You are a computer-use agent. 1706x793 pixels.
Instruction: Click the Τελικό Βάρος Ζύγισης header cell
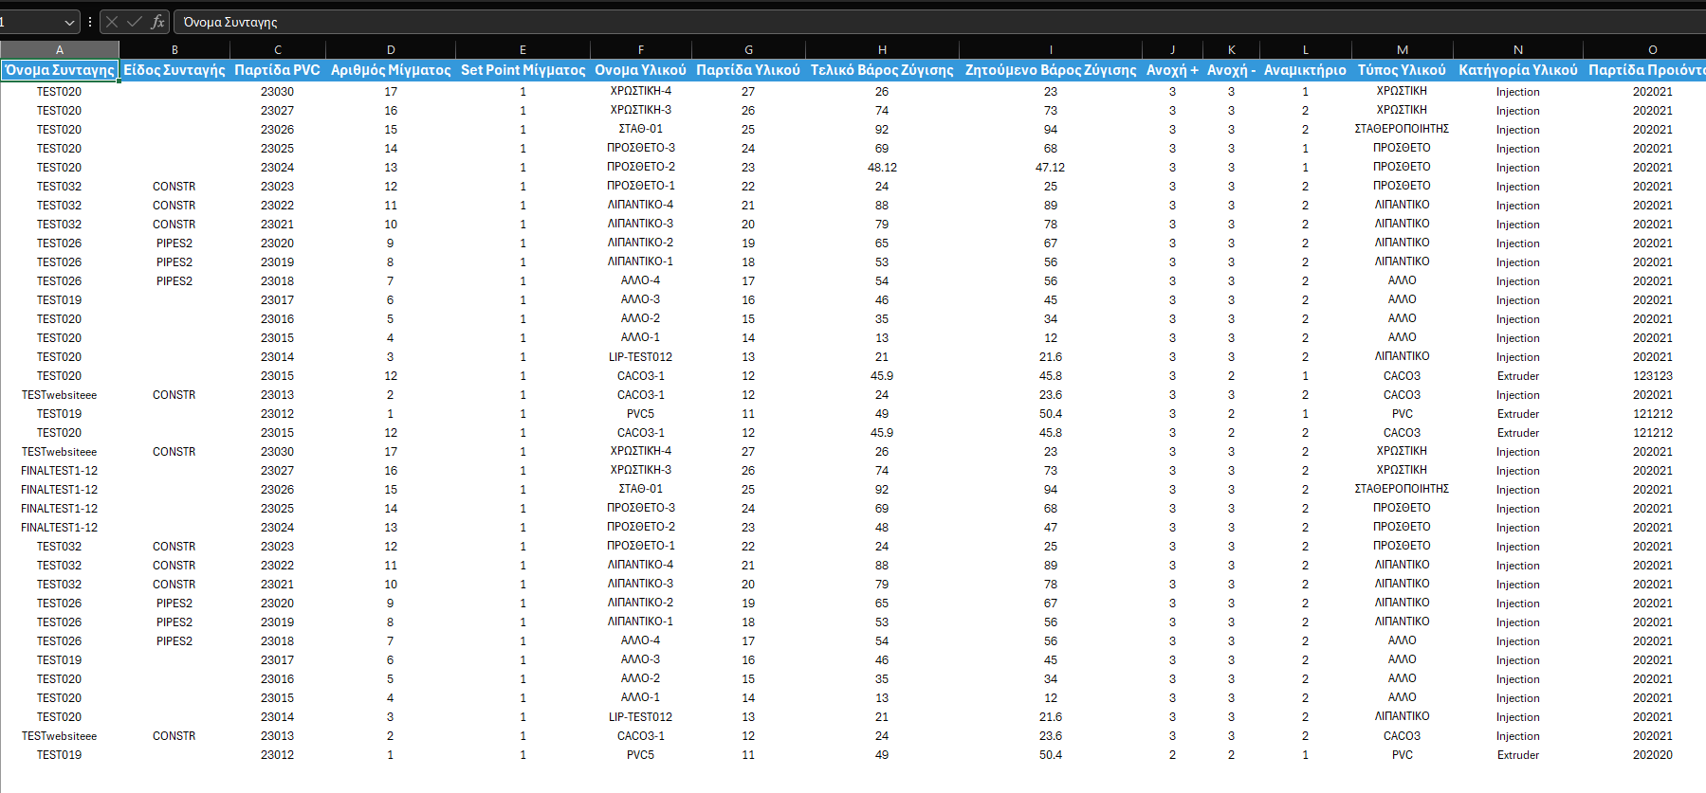tap(882, 70)
